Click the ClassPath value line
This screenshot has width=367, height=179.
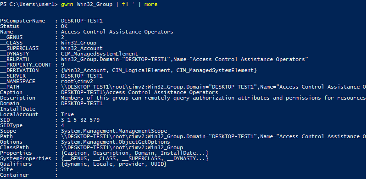(x=122, y=147)
